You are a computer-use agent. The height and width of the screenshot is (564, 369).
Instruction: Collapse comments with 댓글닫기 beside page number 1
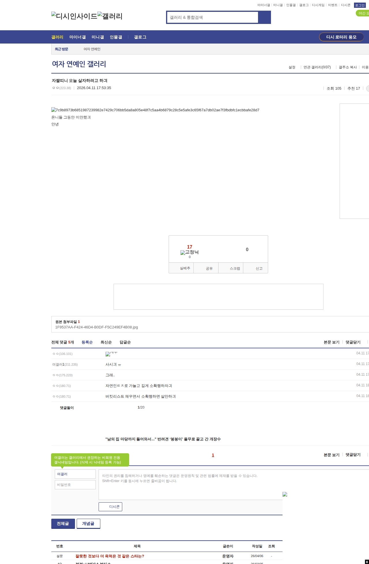[x=353, y=455]
